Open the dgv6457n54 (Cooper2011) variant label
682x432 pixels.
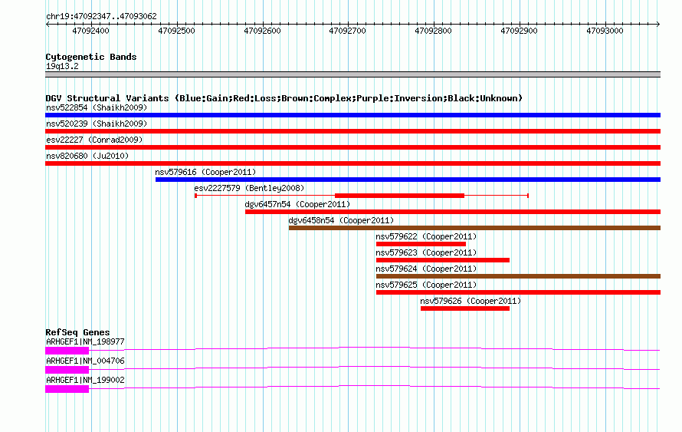click(x=297, y=204)
